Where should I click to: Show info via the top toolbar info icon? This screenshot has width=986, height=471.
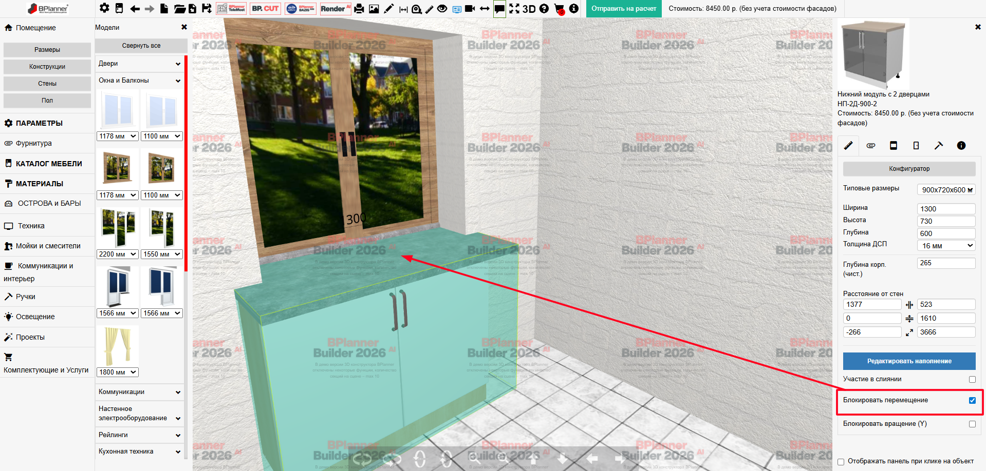pyautogui.click(x=574, y=9)
